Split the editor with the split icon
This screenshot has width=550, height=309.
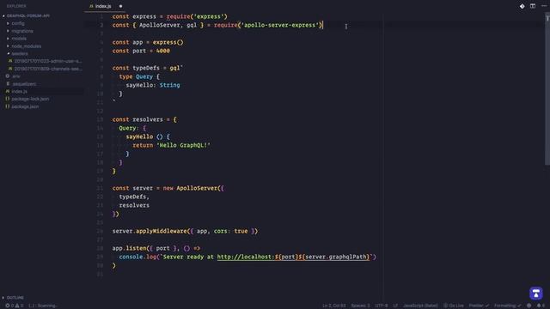[x=533, y=6]
